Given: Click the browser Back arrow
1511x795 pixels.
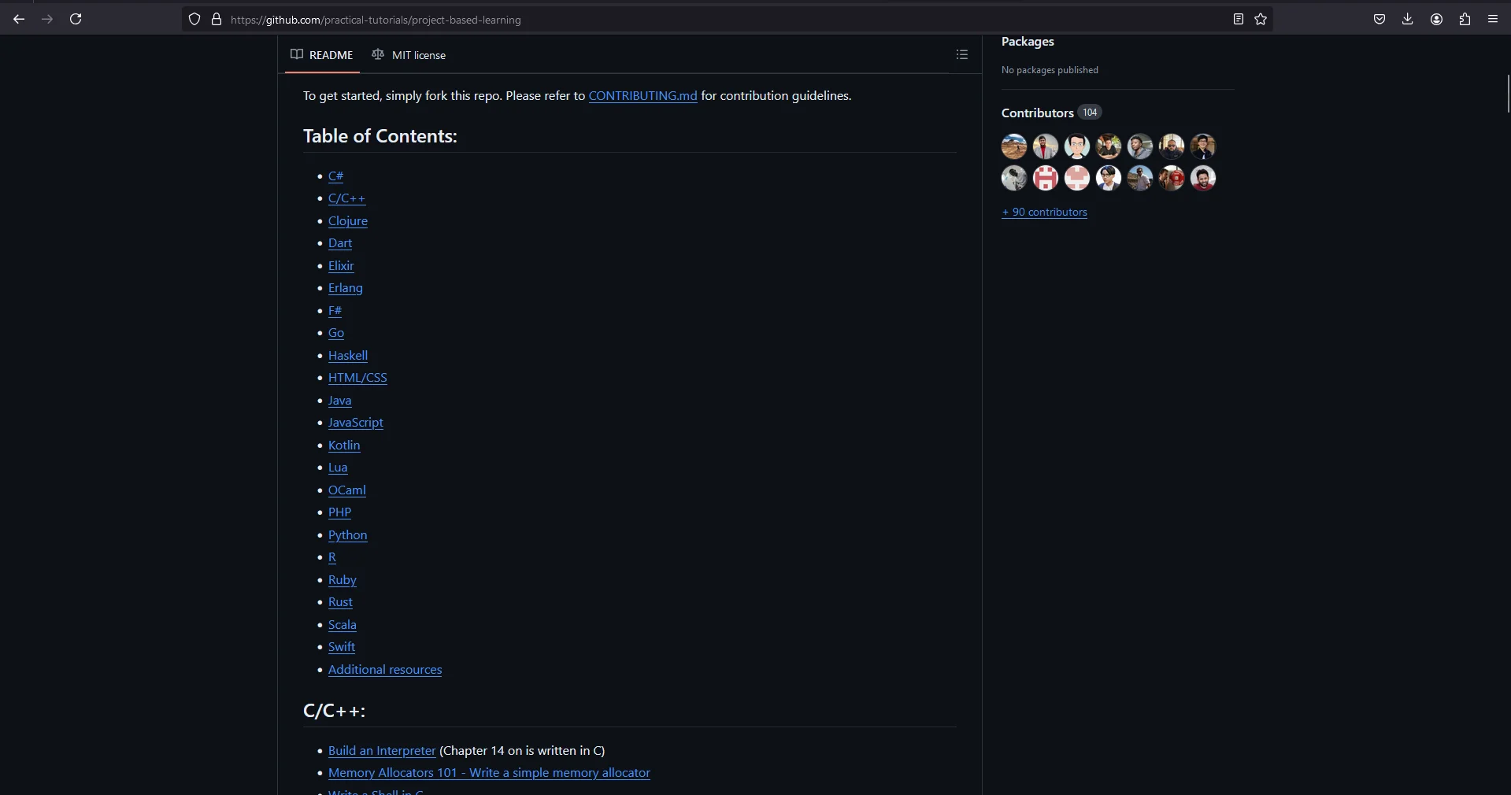Looking at the screenshot, I should pos(19,19).
